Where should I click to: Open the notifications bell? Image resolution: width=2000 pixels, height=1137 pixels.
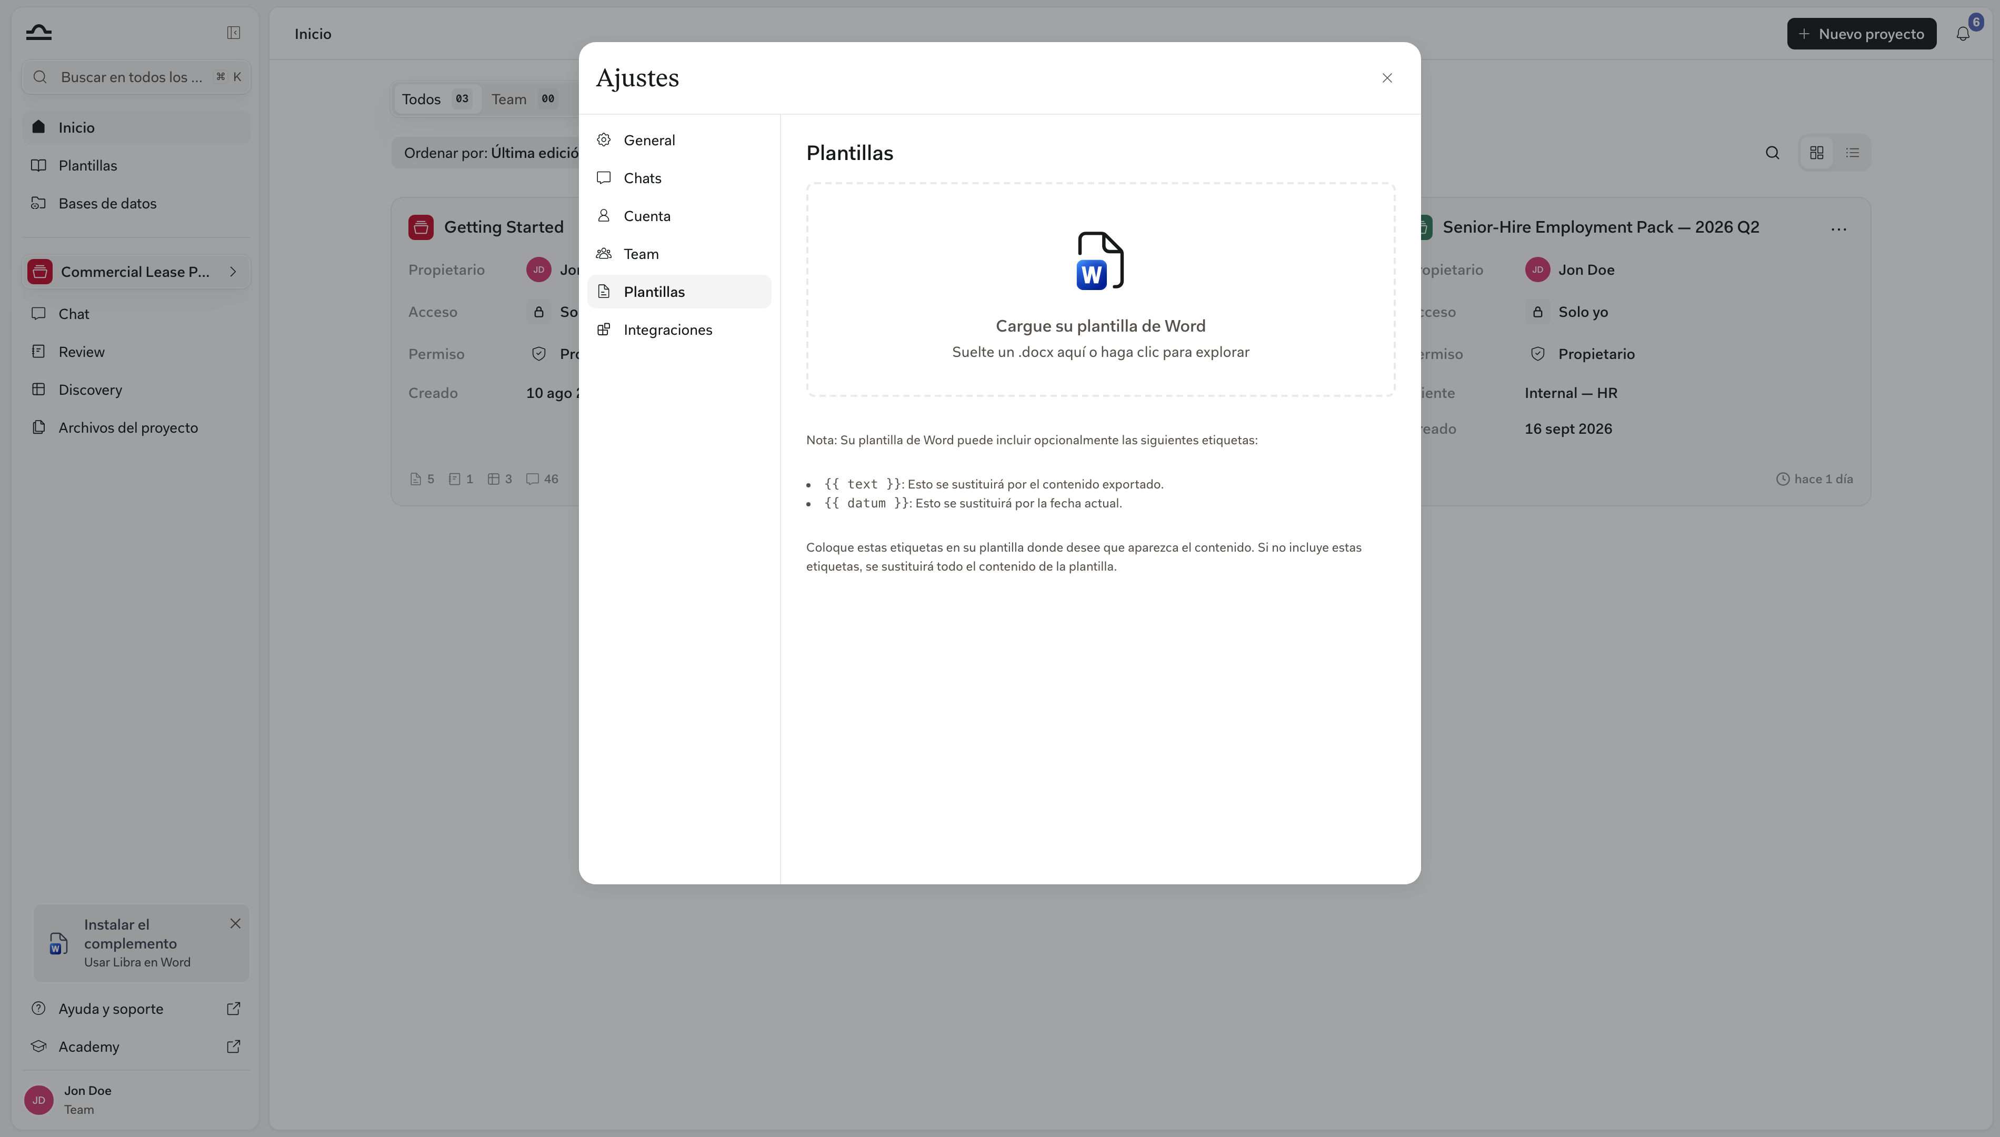(x=1963, y=34)
